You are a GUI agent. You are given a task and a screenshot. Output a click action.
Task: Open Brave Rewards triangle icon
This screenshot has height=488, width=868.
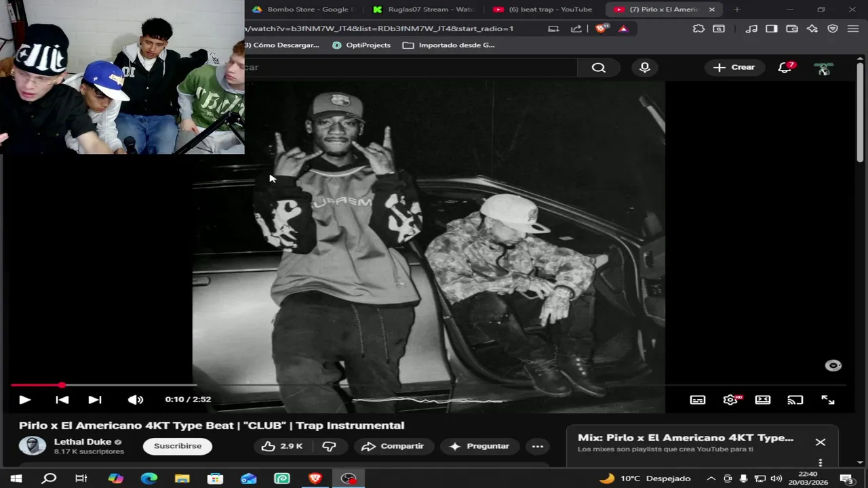pos(623,28)
